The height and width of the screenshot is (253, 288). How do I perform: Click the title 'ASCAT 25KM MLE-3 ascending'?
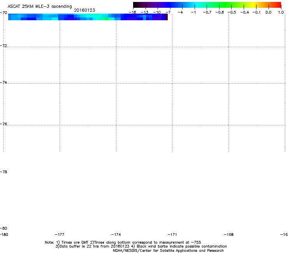[x=40, y=7]
